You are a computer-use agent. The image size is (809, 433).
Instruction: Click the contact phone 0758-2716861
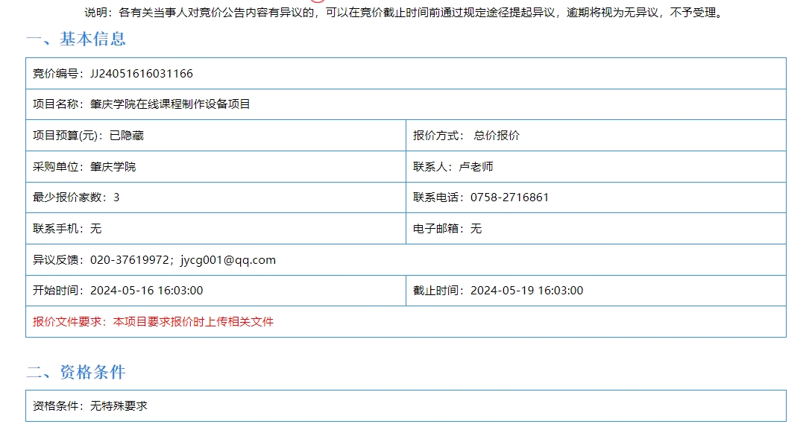[x=509, y=197]
